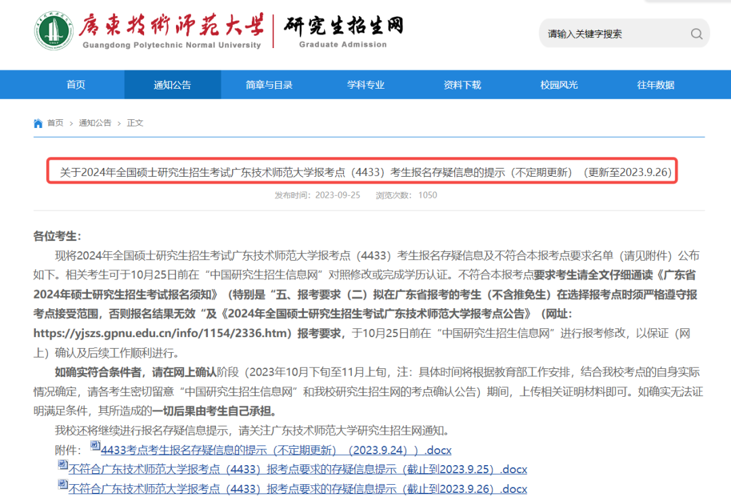The image size is (731, 501).
Task: Click docx icon beside 2023.9.26 attachment
Action: [x=62, y=484]
